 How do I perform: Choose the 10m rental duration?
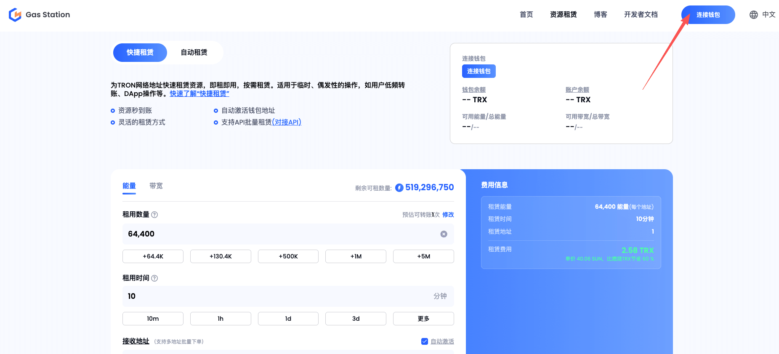153,319
